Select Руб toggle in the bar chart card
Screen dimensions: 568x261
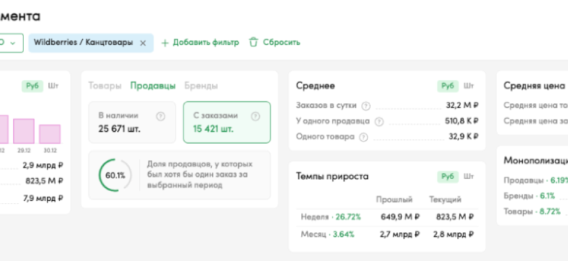pos(32,85)
